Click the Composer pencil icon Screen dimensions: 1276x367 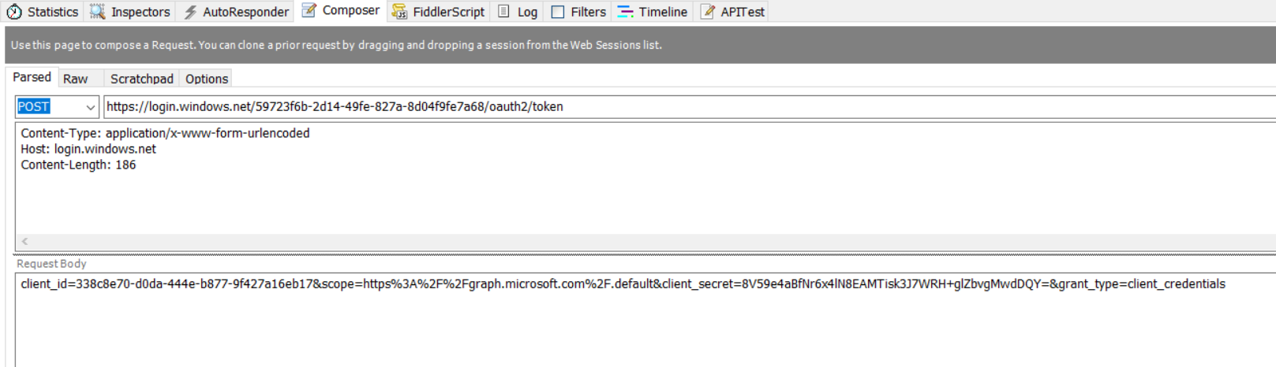tap(309, 11)
